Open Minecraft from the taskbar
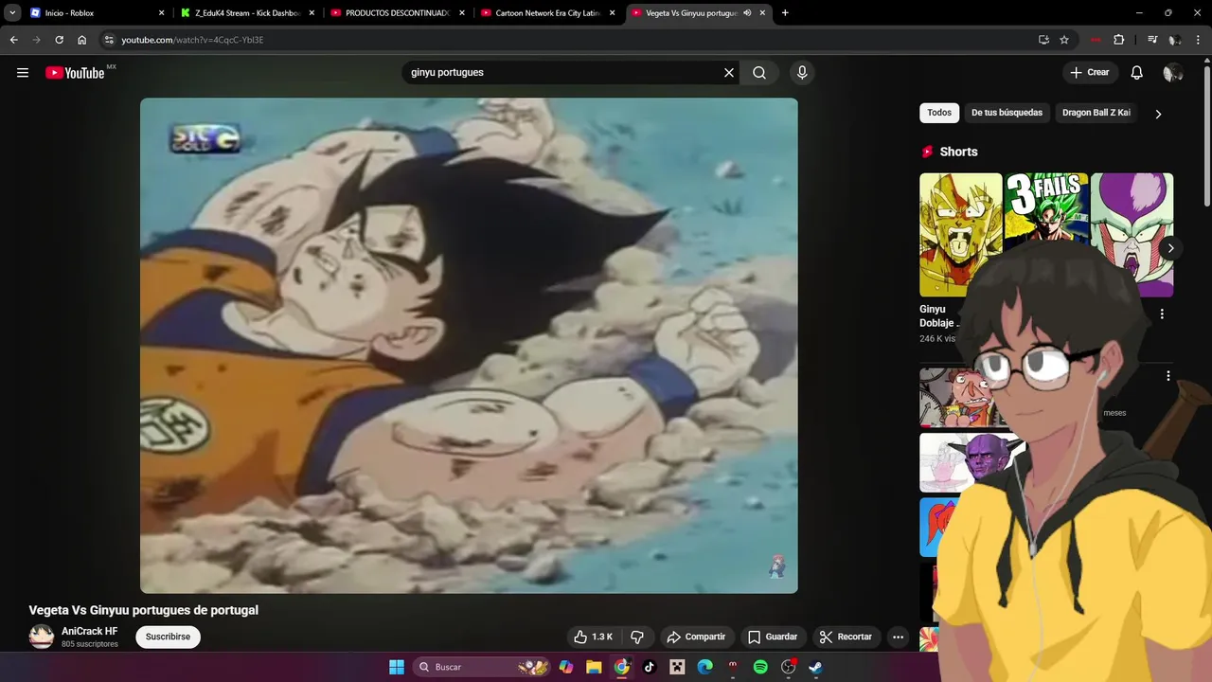 (x=677, y=667)
